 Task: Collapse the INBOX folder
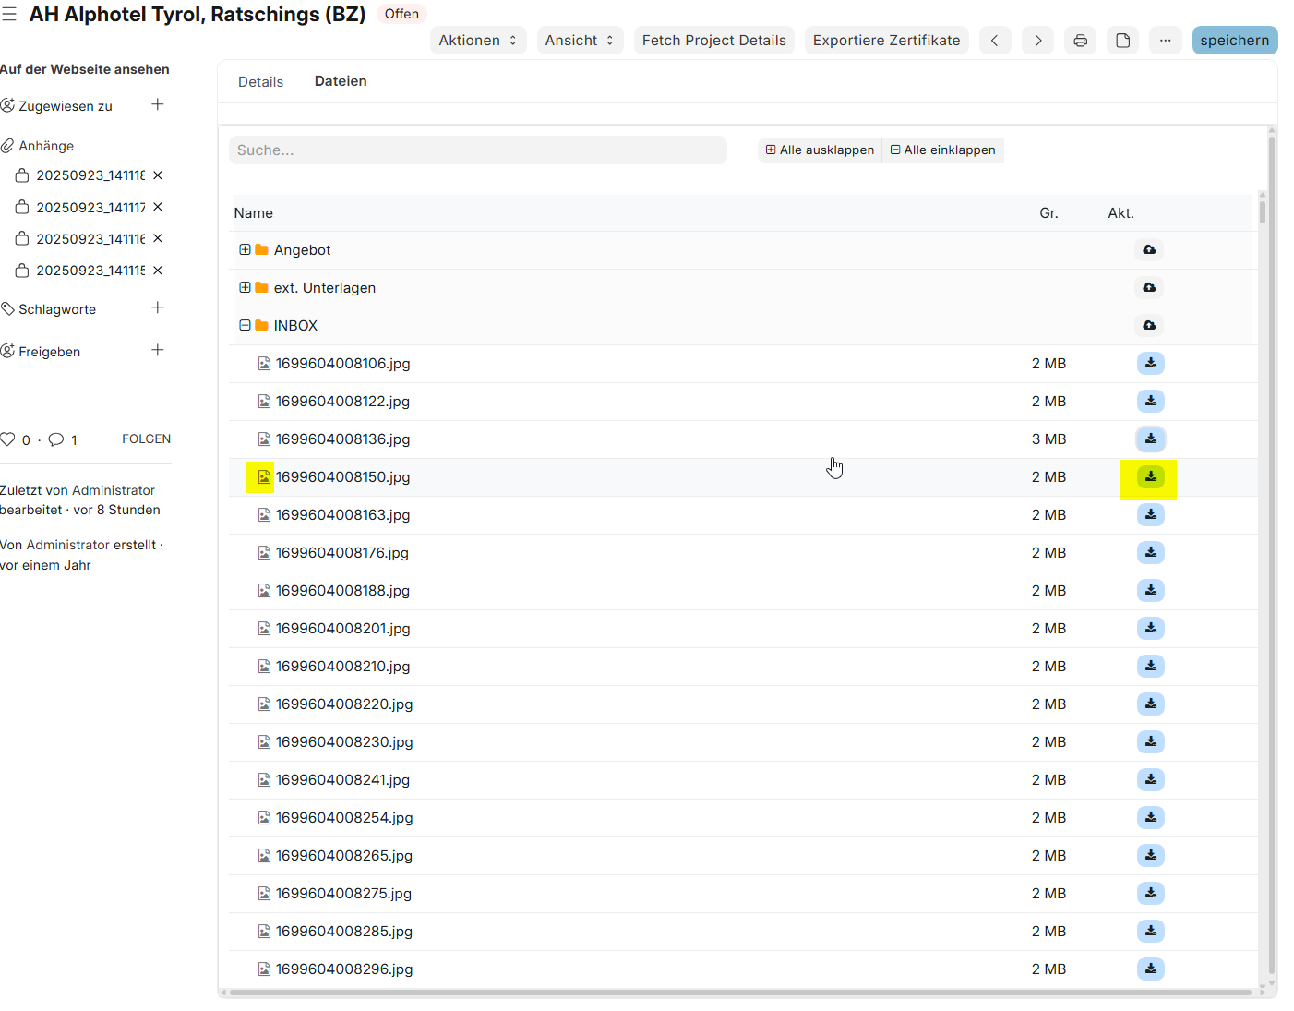click(245, 326)
